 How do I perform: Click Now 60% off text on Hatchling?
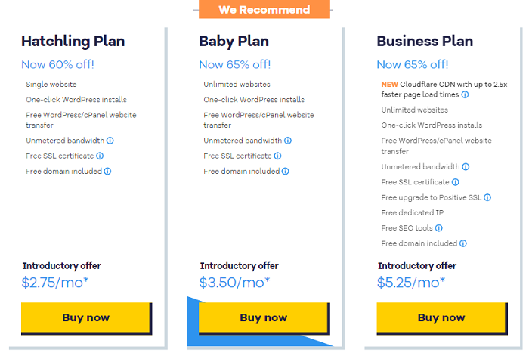tap(57, 64)
